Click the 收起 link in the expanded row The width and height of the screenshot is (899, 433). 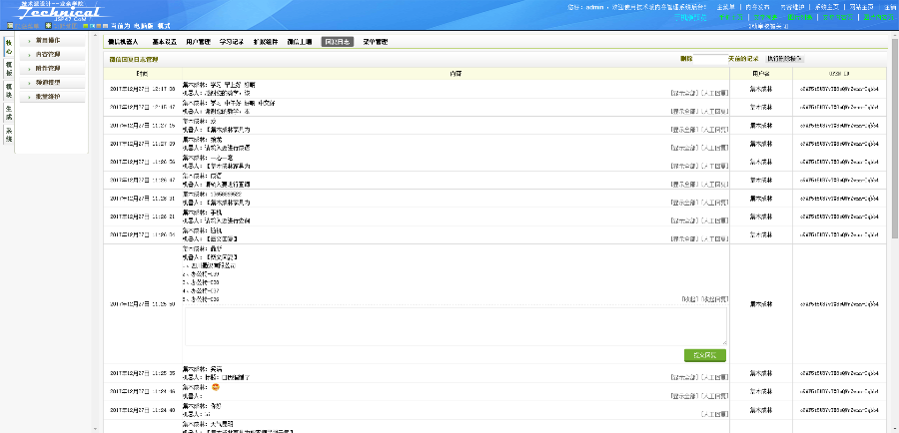(x=691, y=299)
